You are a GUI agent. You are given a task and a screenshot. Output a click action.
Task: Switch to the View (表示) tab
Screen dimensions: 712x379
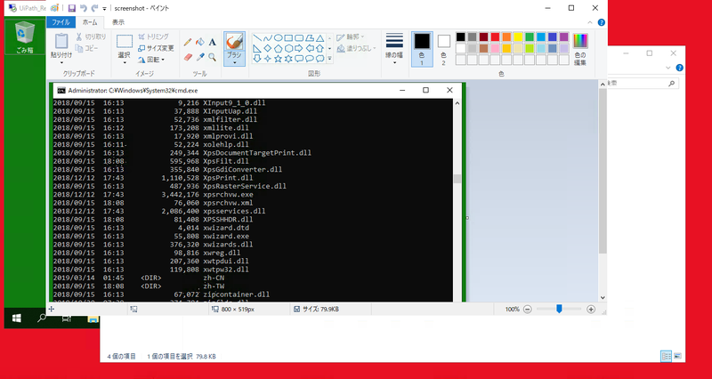pos(118,22)
